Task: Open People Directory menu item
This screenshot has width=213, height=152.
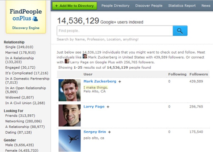Action: tap(115, 6)
